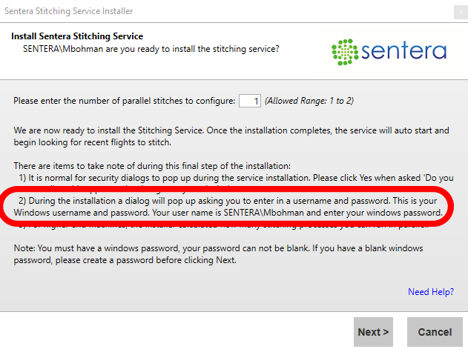Click the 'Your user name is SENTERA\Mbohman' line
The image size is (468, 352).
[x=230, y=213]
